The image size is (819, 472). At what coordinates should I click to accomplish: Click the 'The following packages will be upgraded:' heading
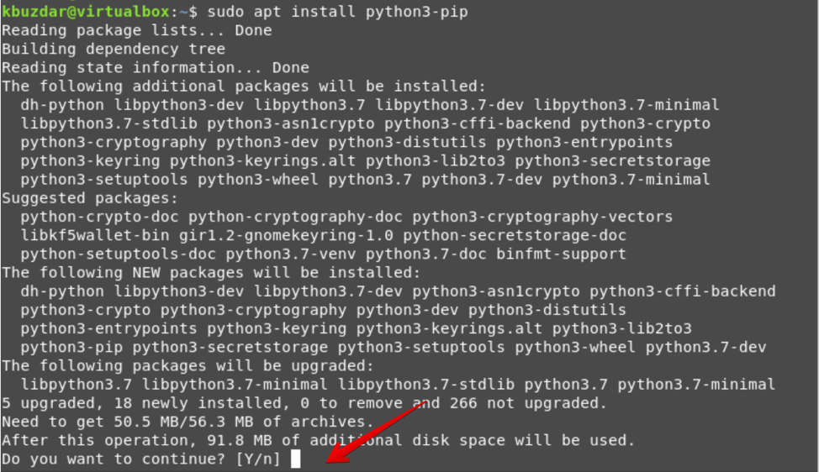click(x=188, y=365)
